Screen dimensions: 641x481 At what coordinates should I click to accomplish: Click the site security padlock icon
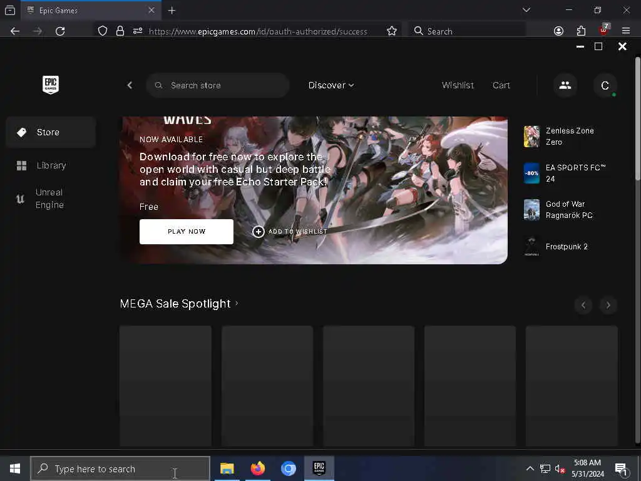tap(120, 31)
